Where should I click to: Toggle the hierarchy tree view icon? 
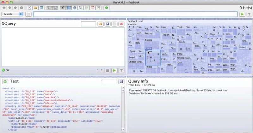75,8
